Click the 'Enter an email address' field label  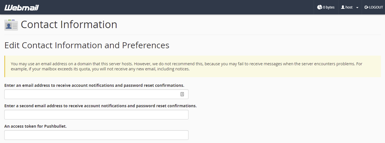tap(94, 85)
